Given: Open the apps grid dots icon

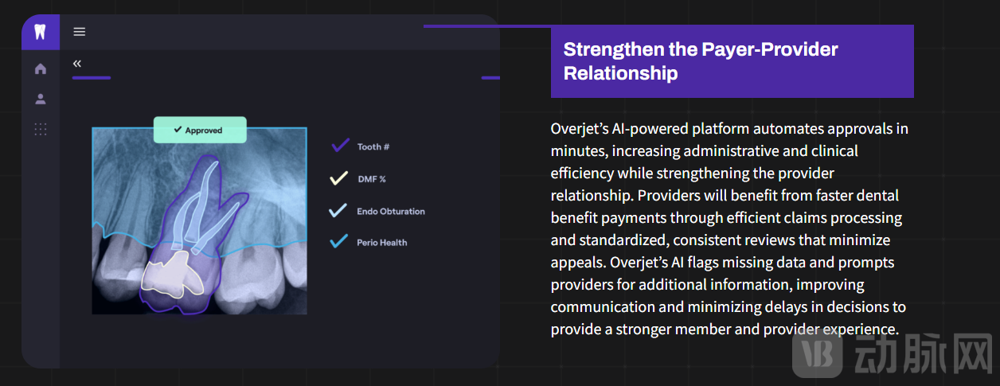Looking at the screenshot, I should pyautogui.click(x=41, y=129).
